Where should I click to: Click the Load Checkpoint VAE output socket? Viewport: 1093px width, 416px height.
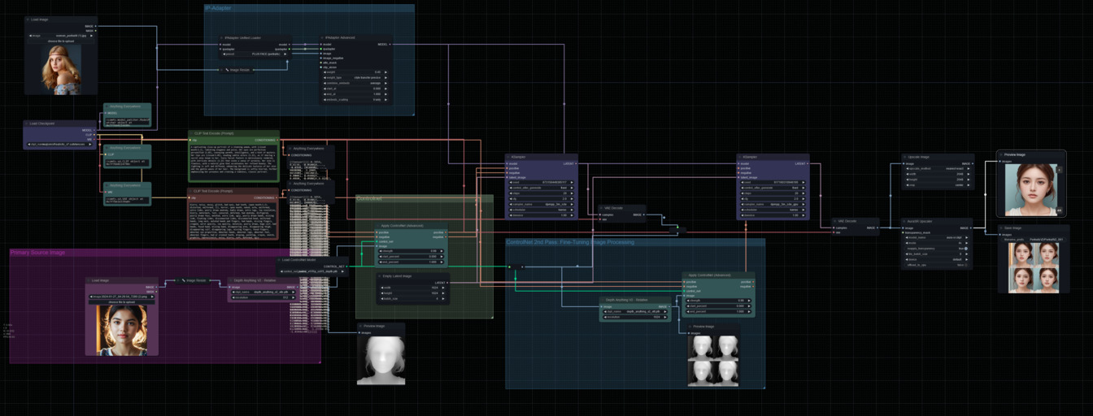(94, 139)
